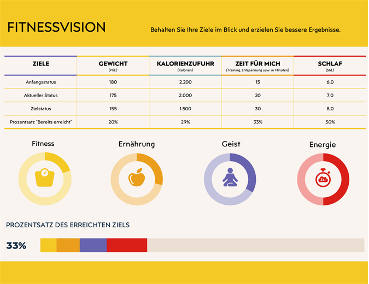
Task: Click the purple meditation figure icon
Action: [x=230, y=179]
